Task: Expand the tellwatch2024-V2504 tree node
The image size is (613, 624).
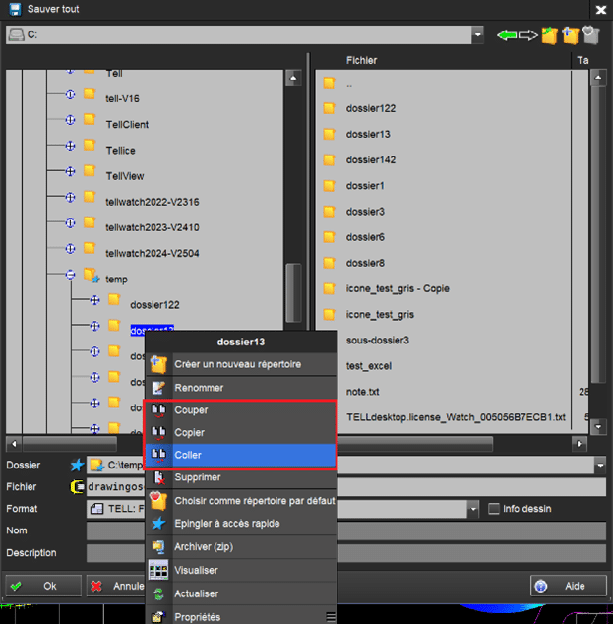Action: (71, 251)
